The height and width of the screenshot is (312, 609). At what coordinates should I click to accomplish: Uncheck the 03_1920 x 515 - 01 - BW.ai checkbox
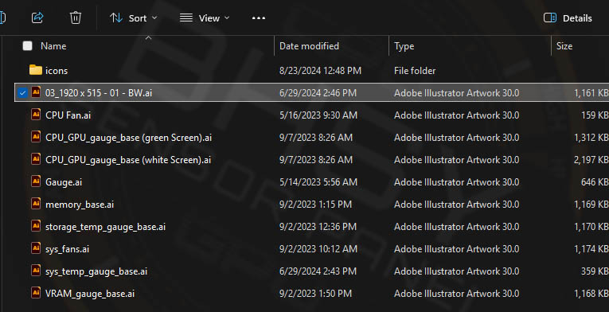pos(22,93)
